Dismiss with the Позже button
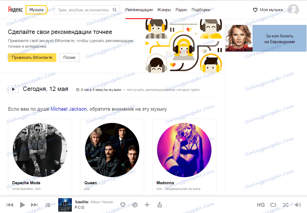This screenshot has width=307, height=213. 69,58
